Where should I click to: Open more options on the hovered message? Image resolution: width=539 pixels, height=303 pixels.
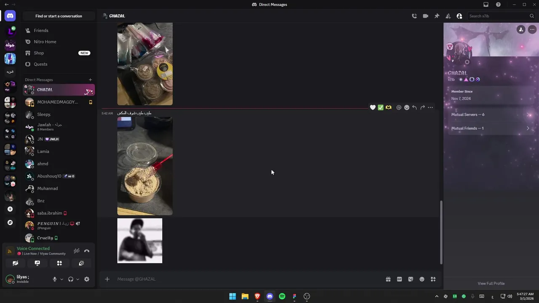point(430,108)
